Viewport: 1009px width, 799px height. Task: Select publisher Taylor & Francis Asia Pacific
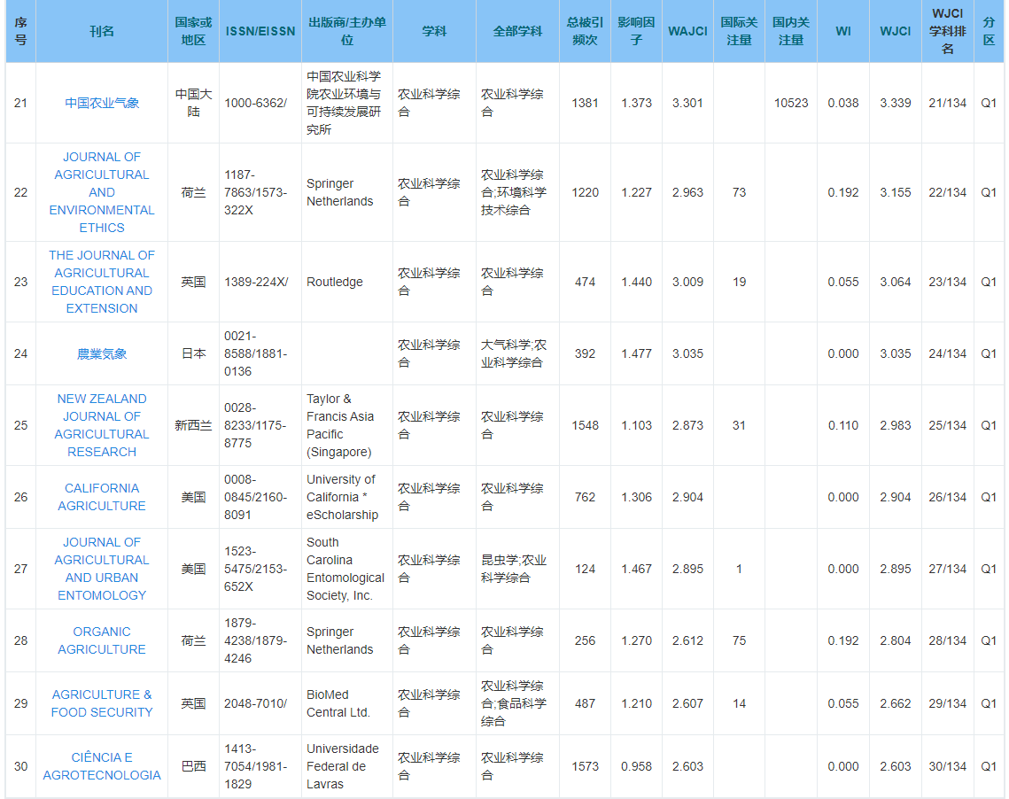[340, 425]
